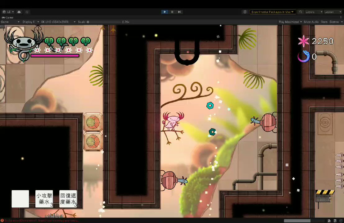Toggle Mute Audio in Game view
344x223 pixels.
311,22
